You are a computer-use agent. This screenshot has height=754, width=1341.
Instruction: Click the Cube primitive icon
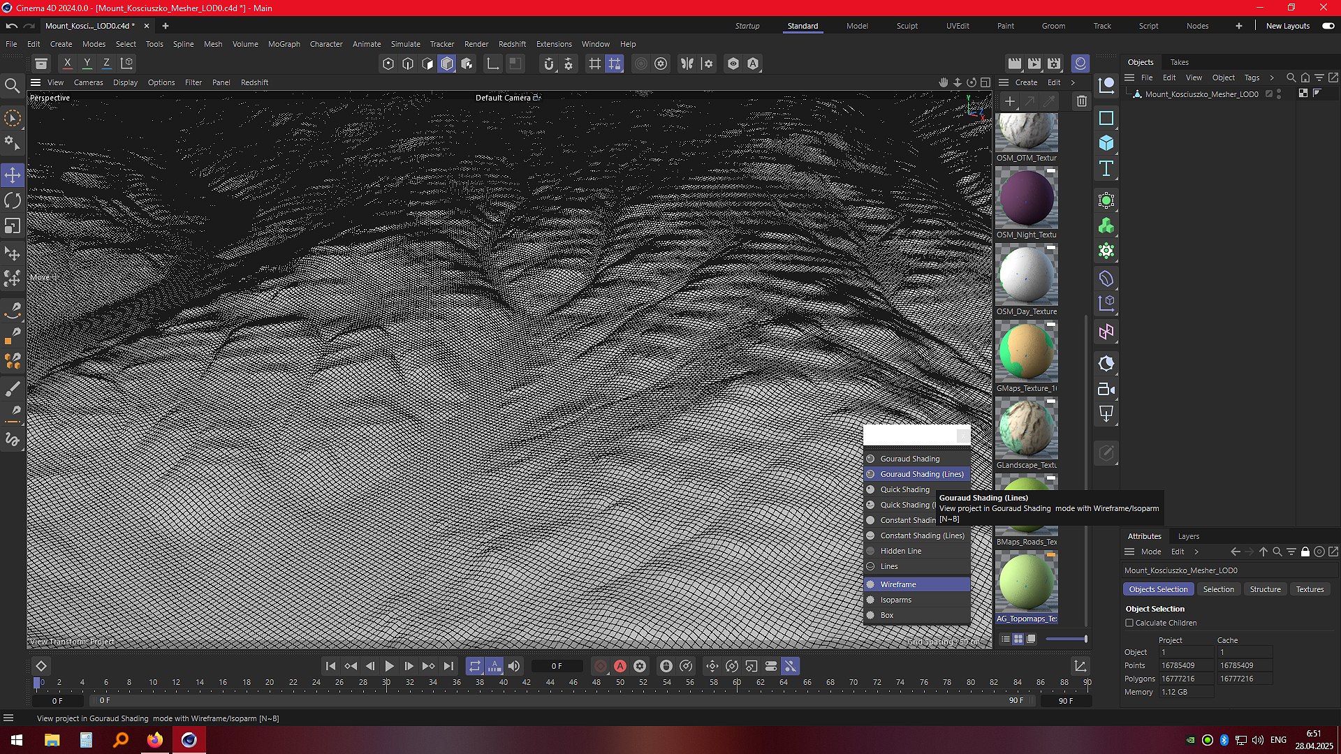click(1106, 143)
